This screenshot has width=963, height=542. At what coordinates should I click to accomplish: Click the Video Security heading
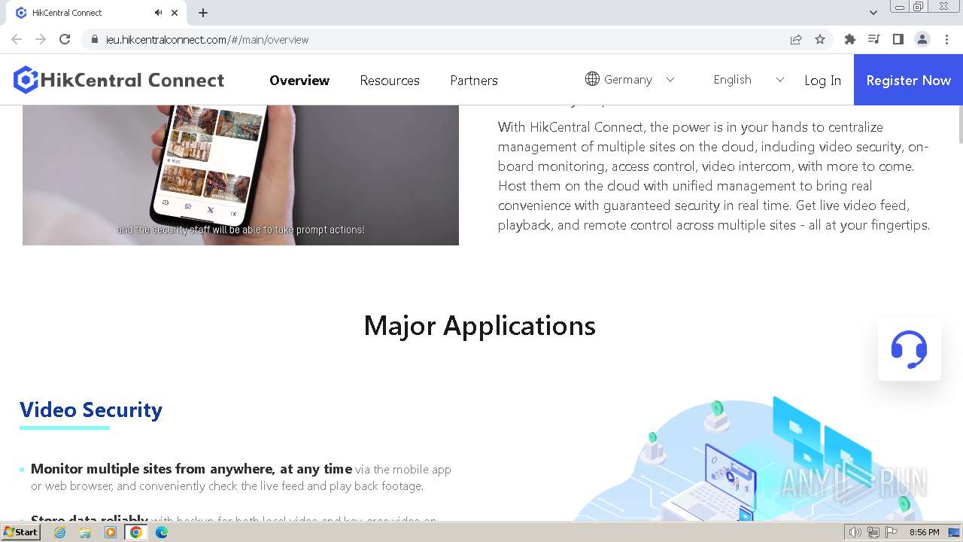(x=91, y=410)
